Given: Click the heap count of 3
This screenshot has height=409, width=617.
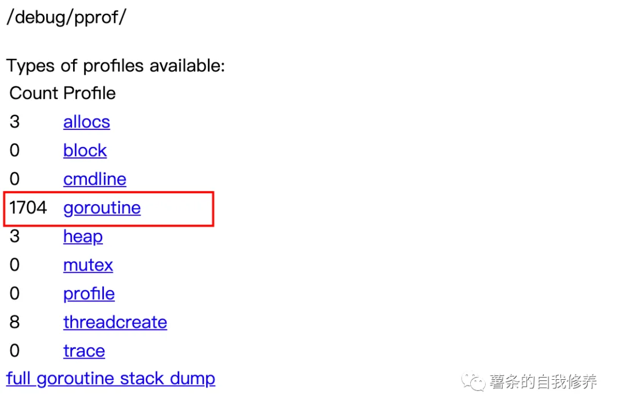Looking at the screenshot, I should pos(15,236).
